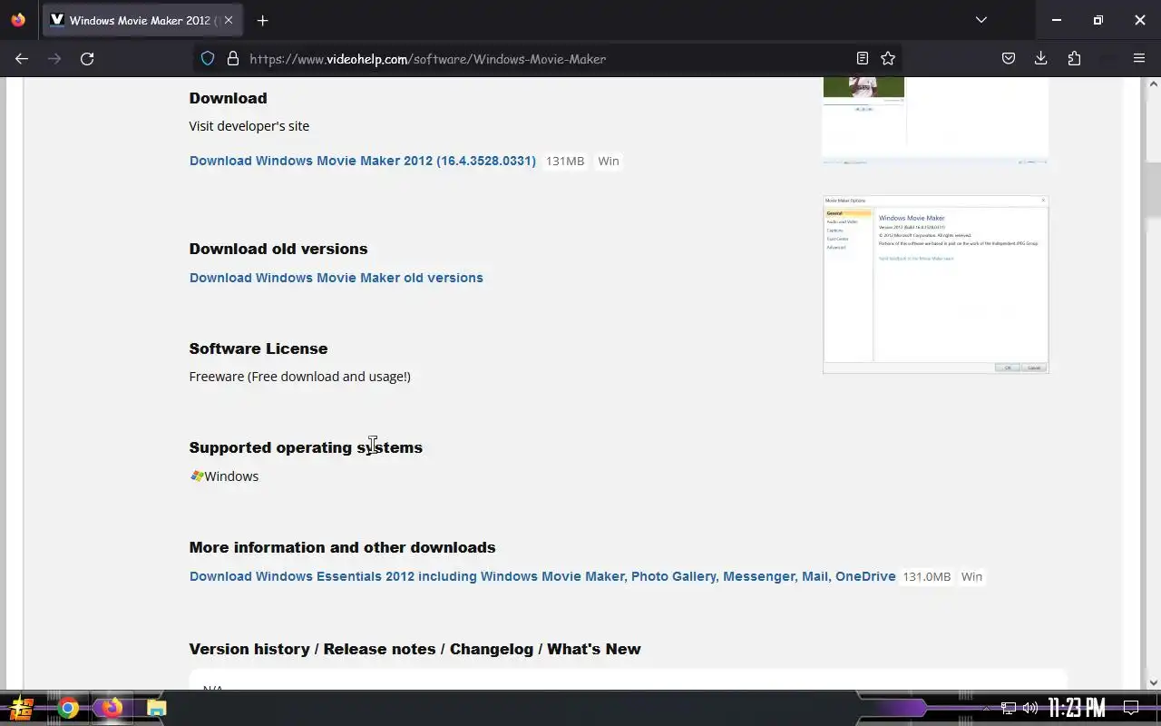Open the Firefox downloads panel arrow

click(x=1041, y=58)
